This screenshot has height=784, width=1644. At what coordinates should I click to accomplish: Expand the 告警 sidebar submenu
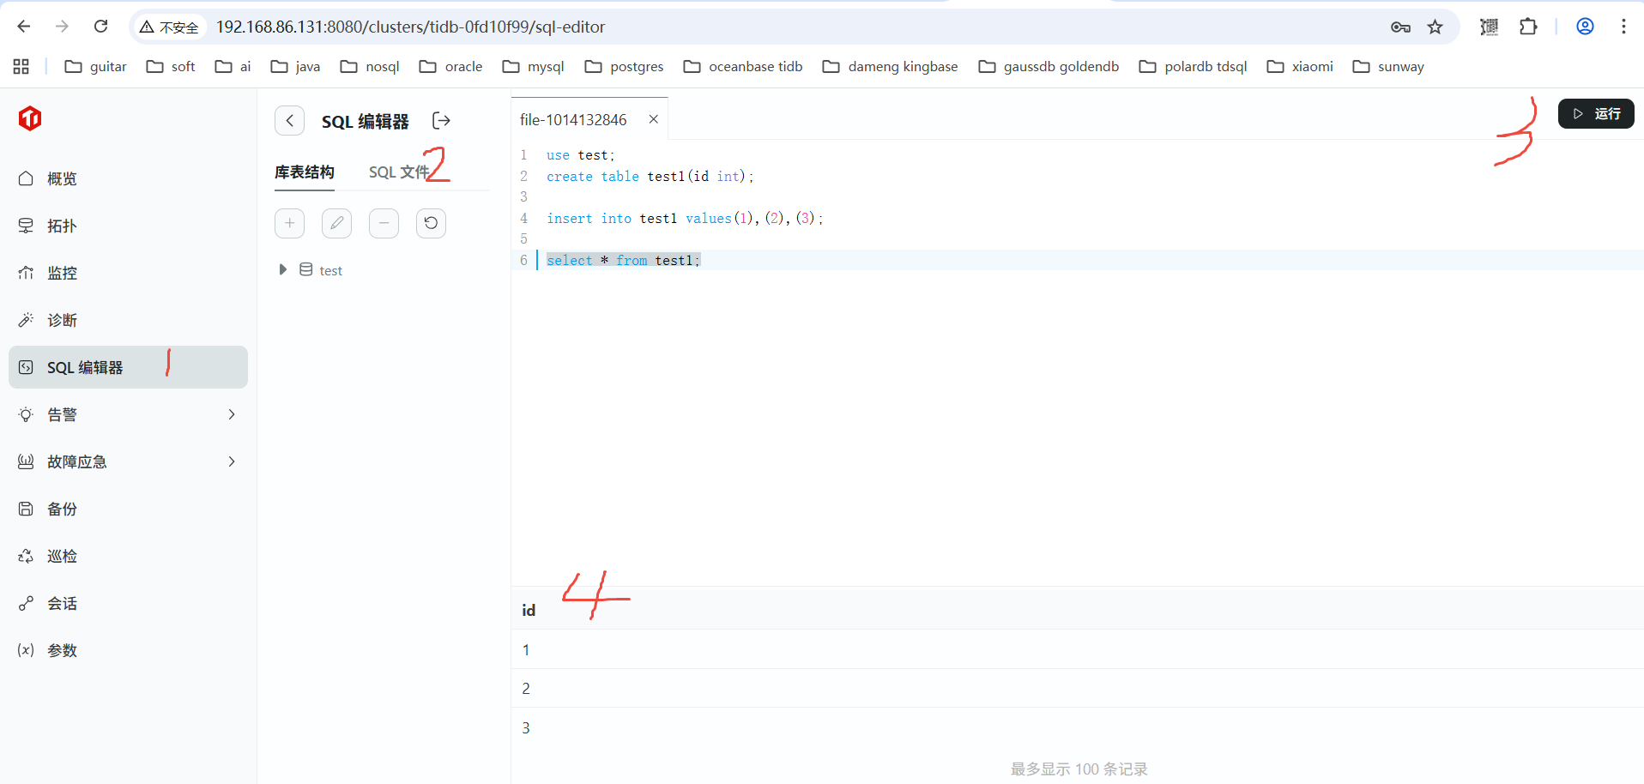coord(231,414)
